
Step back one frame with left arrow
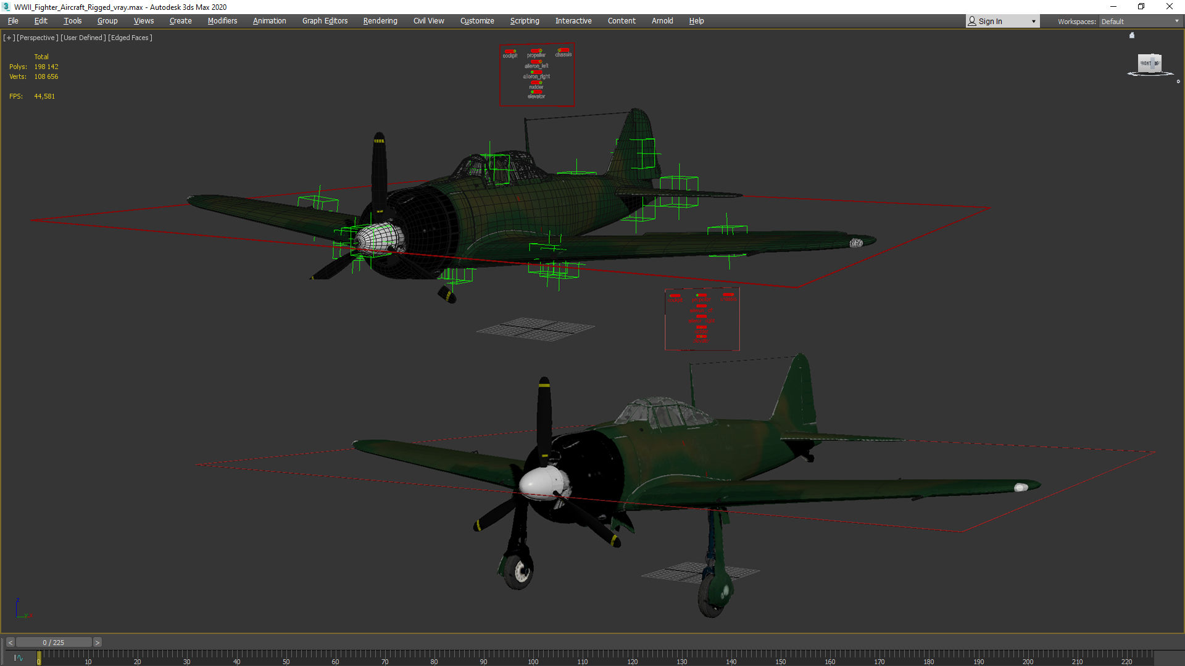[x=10, y=643]
